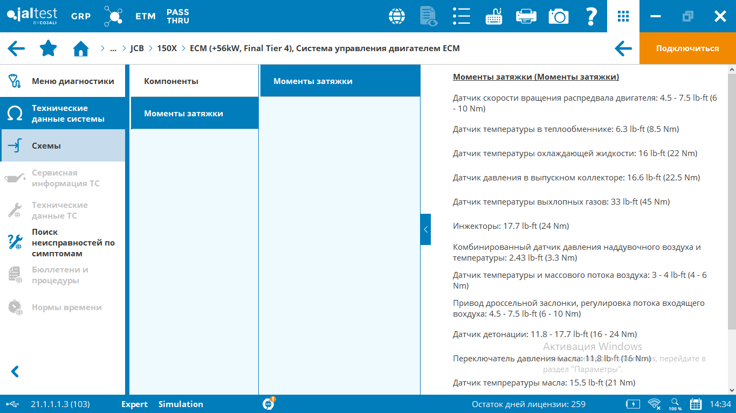Click the GRP notification status icon
Image resolution: width=736 pixels, height=413 pixels.
pyautogui.click(x=269, y=403)
